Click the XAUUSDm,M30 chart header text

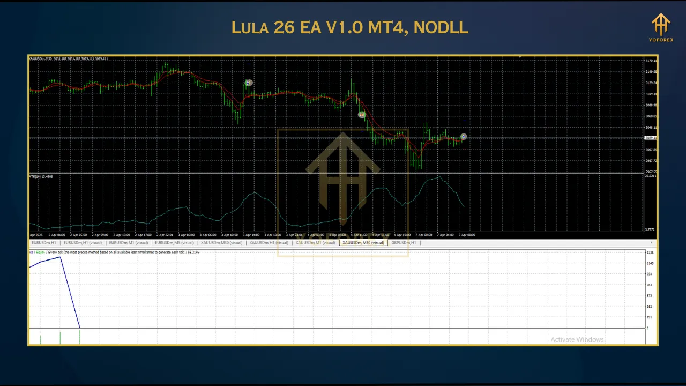tap(69, 58)
